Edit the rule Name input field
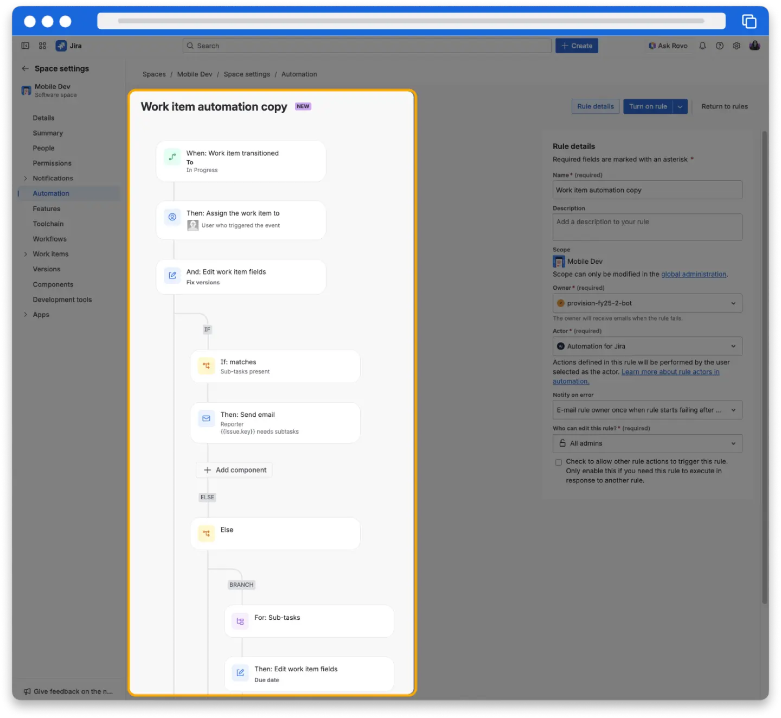 point(647,190)
